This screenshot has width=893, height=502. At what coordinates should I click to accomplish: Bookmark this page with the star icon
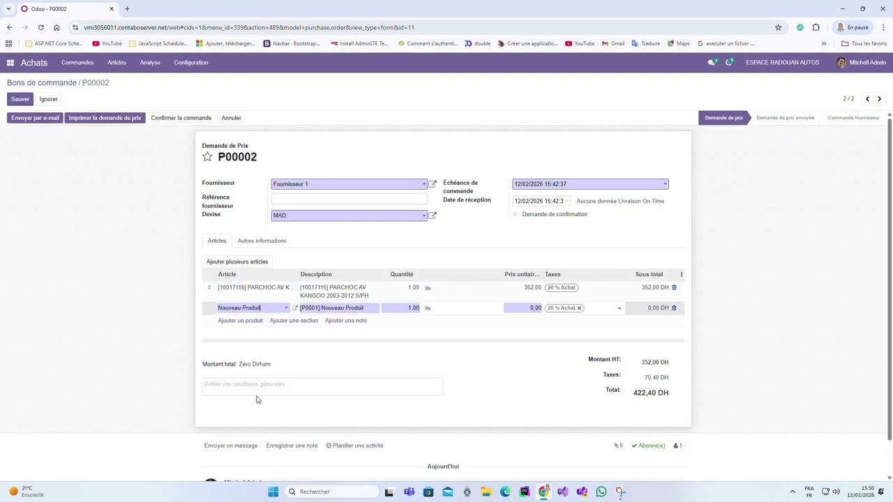778,27
